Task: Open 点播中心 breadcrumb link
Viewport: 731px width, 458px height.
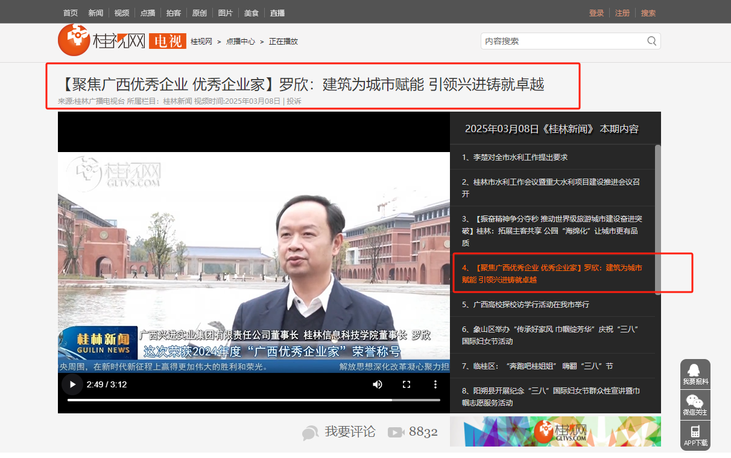Action: coord(240,42)
